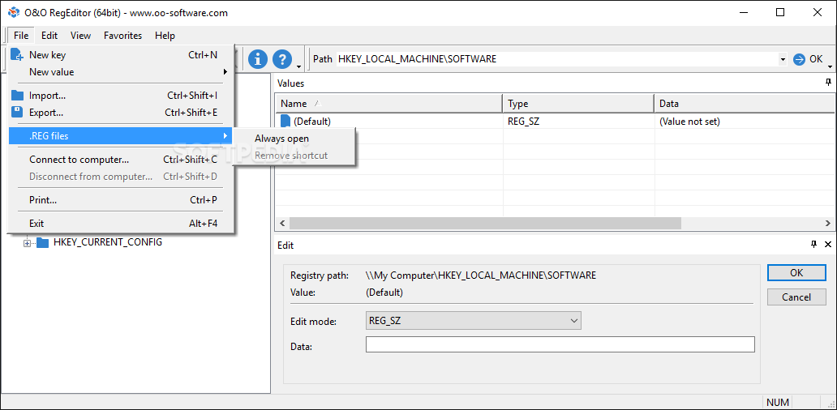Image resolution: width=837 pixels, height=410 pixels.
Task: Pin the Values panel with pushpin icon
Action: click(x=828, y=82)
